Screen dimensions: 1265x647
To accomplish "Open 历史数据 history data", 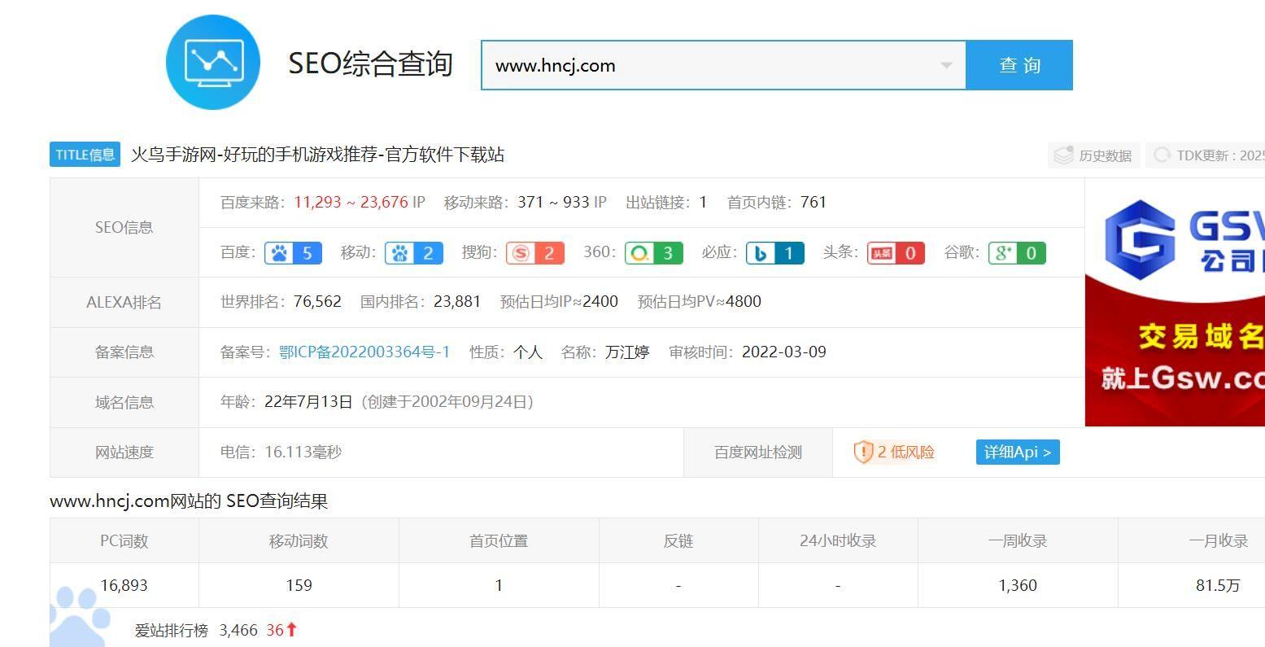I will pyautogui.click(x=1093, y=155).
